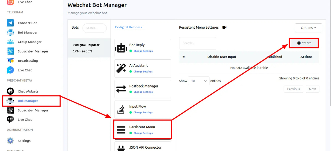Click the bot number 17344926571
This screenshot has width=331, height=151.
(x=82, y=51)
